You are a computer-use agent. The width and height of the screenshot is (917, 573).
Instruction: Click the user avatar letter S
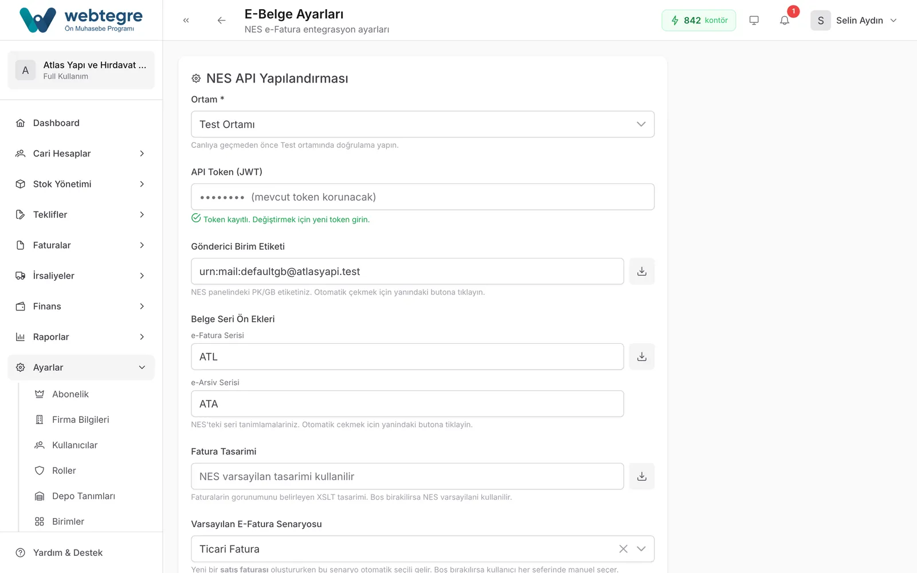point(820,20)
